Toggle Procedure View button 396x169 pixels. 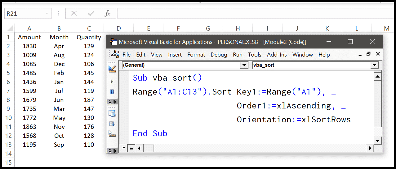(123, 148)
